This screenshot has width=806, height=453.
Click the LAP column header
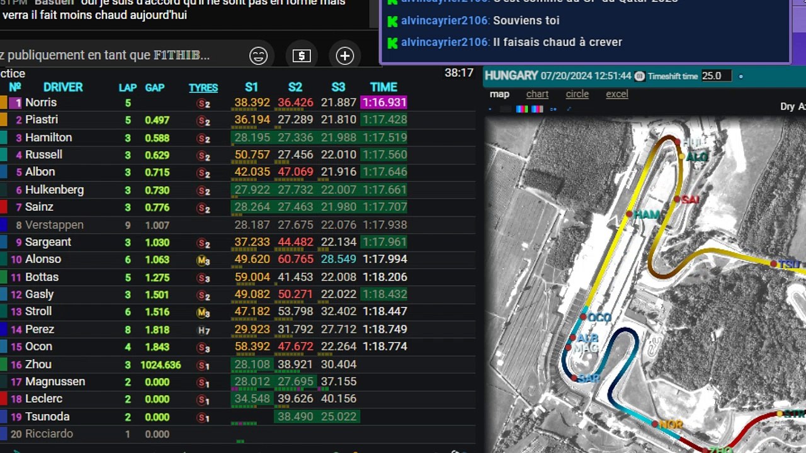pyautogui.click(x=128, y=87)
